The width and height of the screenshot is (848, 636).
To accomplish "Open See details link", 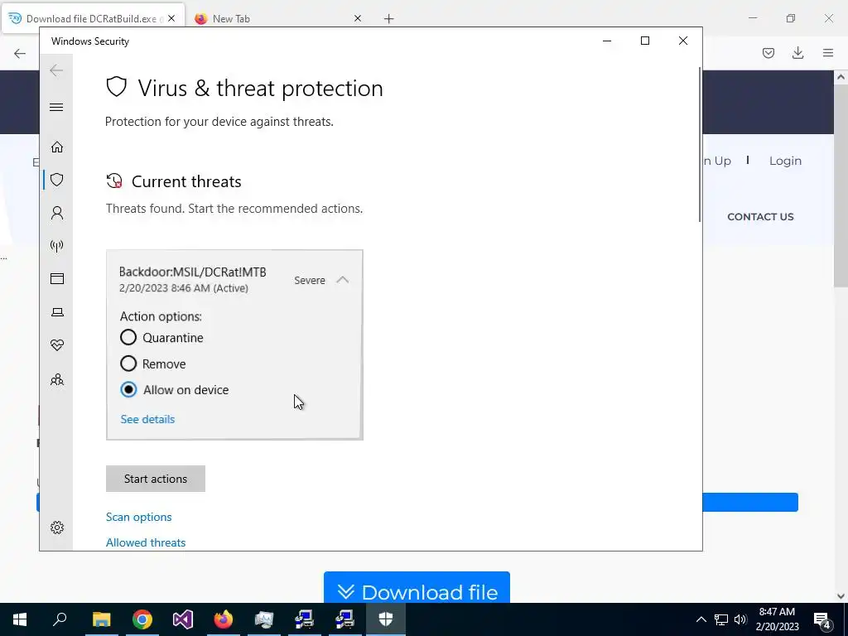I will click(x=147, y=419).
